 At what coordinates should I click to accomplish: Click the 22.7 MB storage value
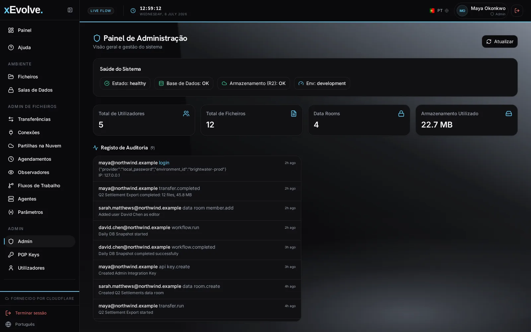pyautogui.click(x=437, y=124)
